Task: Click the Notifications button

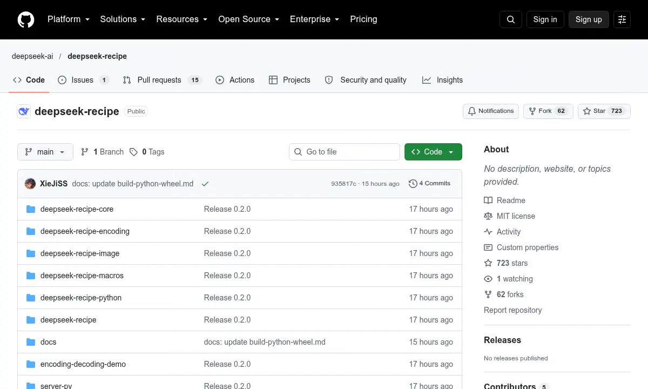Action: click(491, 111)
